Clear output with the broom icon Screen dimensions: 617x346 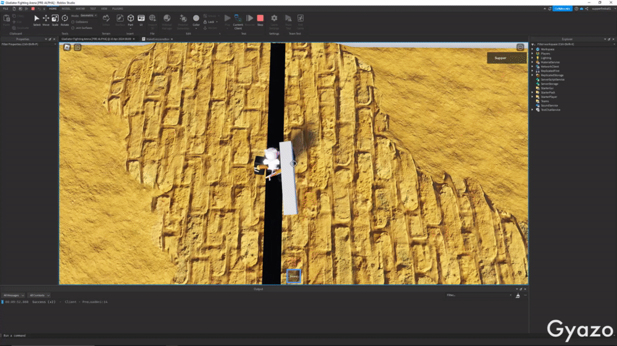coord(518,296)
